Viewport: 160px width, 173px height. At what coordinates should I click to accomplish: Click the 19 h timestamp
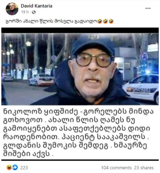[x=25, y=12]
